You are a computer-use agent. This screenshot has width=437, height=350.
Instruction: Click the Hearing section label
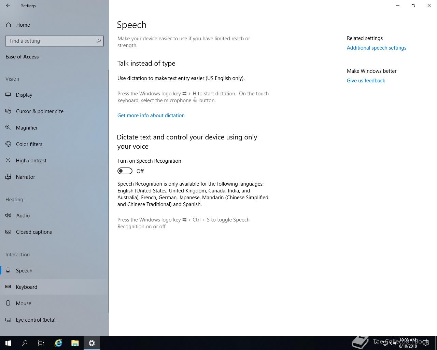[14, 200]
